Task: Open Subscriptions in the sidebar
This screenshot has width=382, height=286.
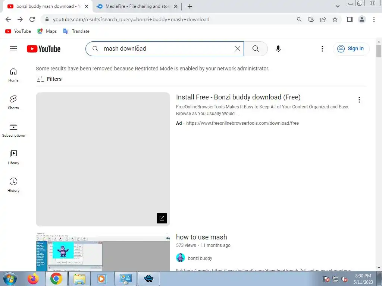Action: pyautogui.click(x=13, y=130)
